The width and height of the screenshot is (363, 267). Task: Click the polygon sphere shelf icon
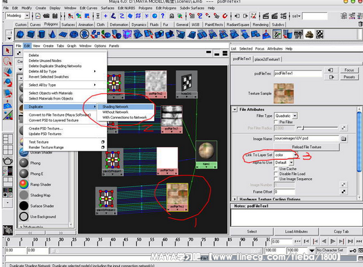[x=20, y=35]
